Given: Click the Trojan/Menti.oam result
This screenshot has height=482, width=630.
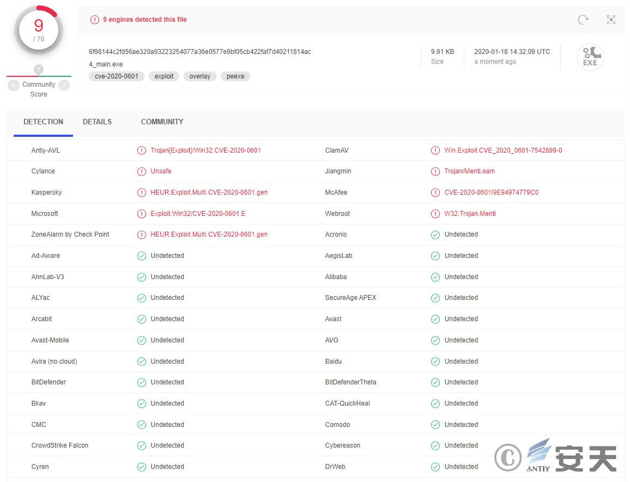Looking at the screenshot, I should pos(469,171).
